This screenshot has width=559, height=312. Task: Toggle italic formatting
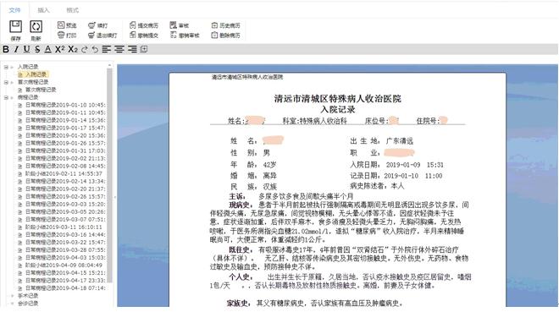(x=16, y=49)
